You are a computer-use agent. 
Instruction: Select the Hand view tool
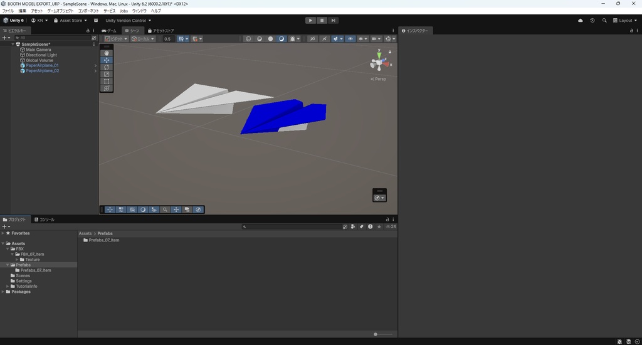point(107,53)
